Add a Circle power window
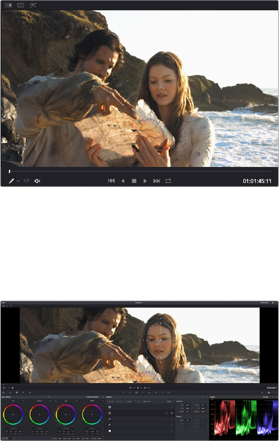Viewport: 279px width, 441px height. [119, 401]
